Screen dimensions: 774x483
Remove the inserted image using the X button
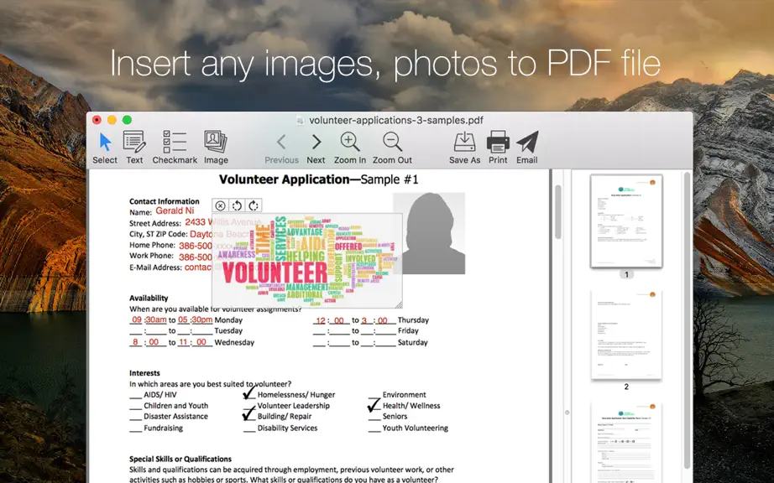click(x=220, y=205)
